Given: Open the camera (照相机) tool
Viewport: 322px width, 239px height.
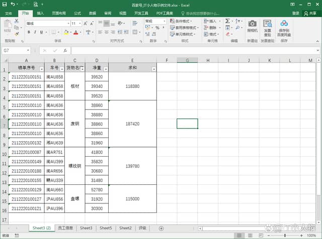Looking at the screenshot, I should tap(252, 26).
